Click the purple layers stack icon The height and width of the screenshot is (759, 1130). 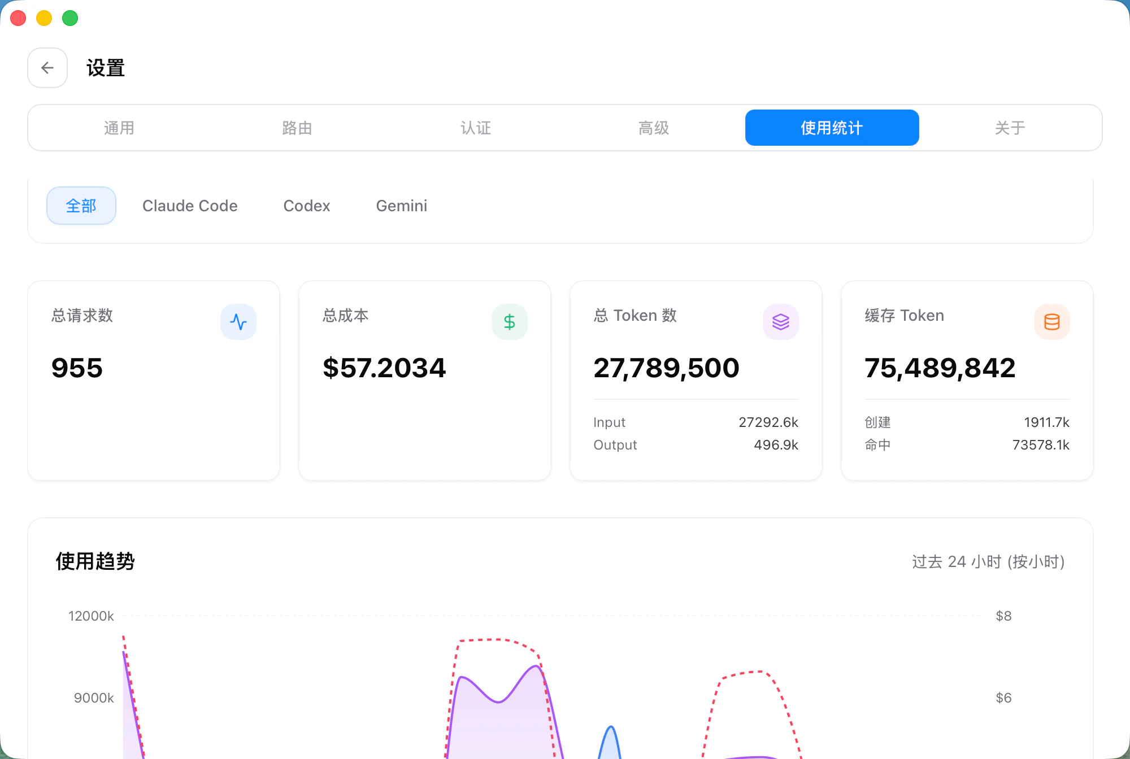point(780,322)
